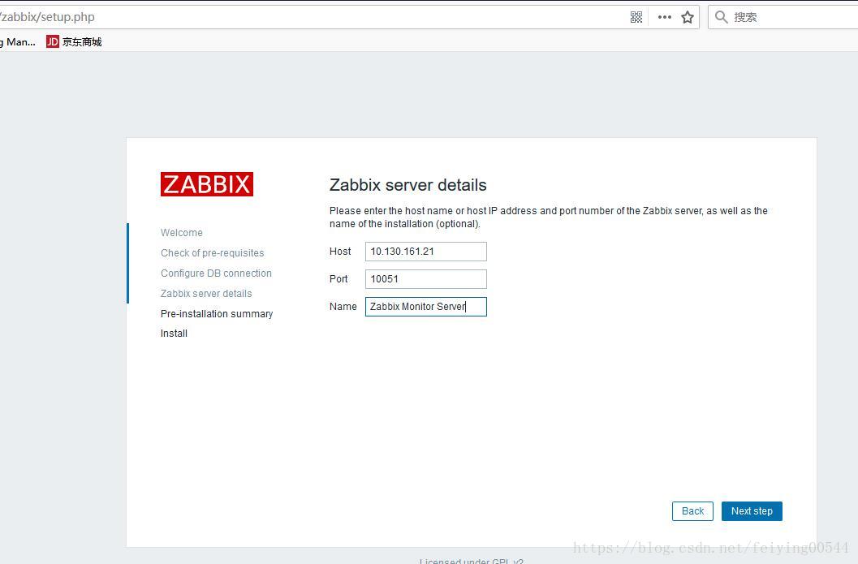Select Check of pre-requisites step
Image resolution: width=858 pixels, height=564 pixels.
click(213, 252)
